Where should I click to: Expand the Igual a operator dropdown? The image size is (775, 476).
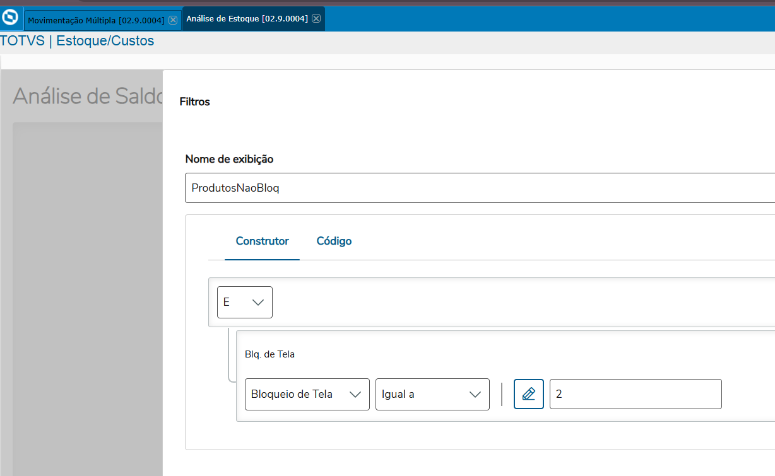[432, 394]
